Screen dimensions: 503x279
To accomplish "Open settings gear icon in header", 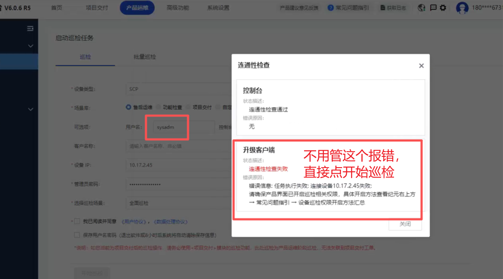I will (443, 8).
